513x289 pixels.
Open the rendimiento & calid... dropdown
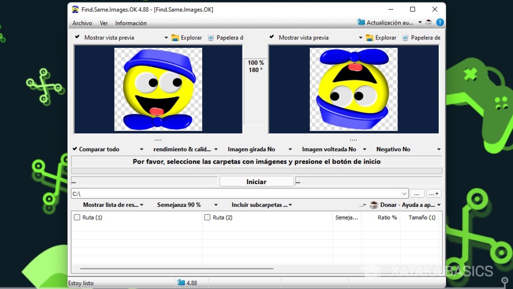pyautogui.click(x=186, y=149)
